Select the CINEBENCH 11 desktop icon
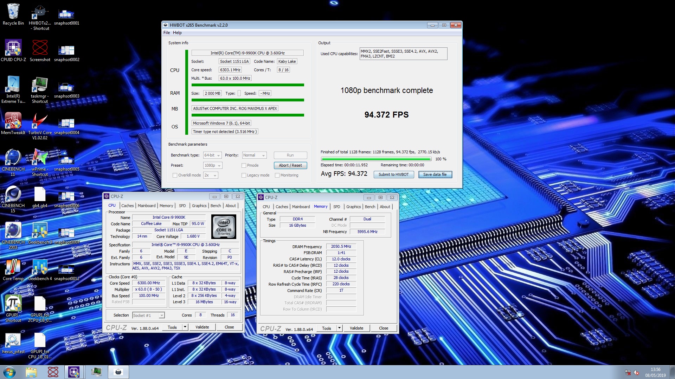Image resolution: width=675 pixels, height=379 pixels. coord(13,163)
